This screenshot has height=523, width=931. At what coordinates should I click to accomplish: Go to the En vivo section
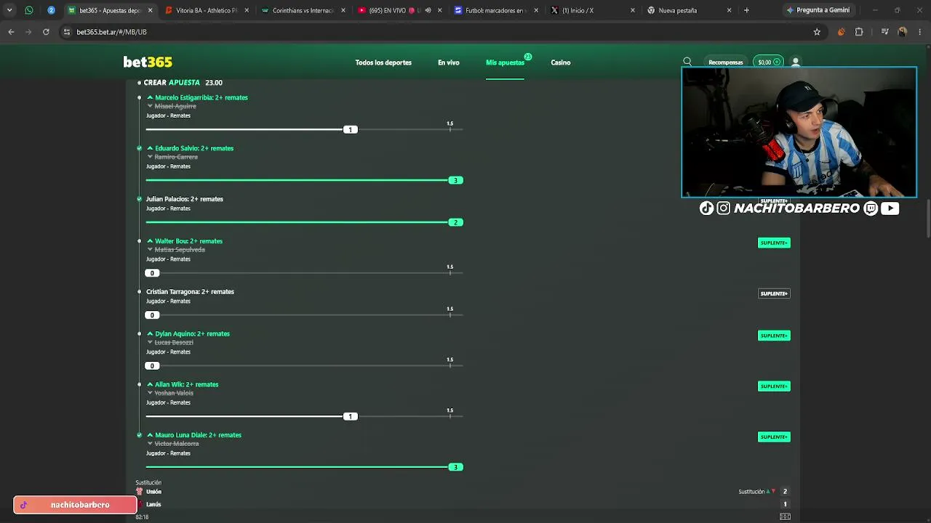coord(449,62)
